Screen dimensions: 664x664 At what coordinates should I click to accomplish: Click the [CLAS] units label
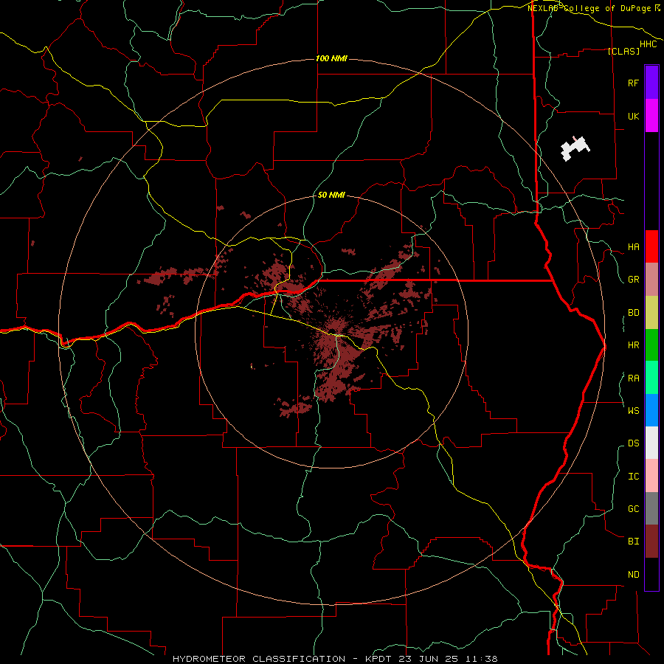point(623,51)
